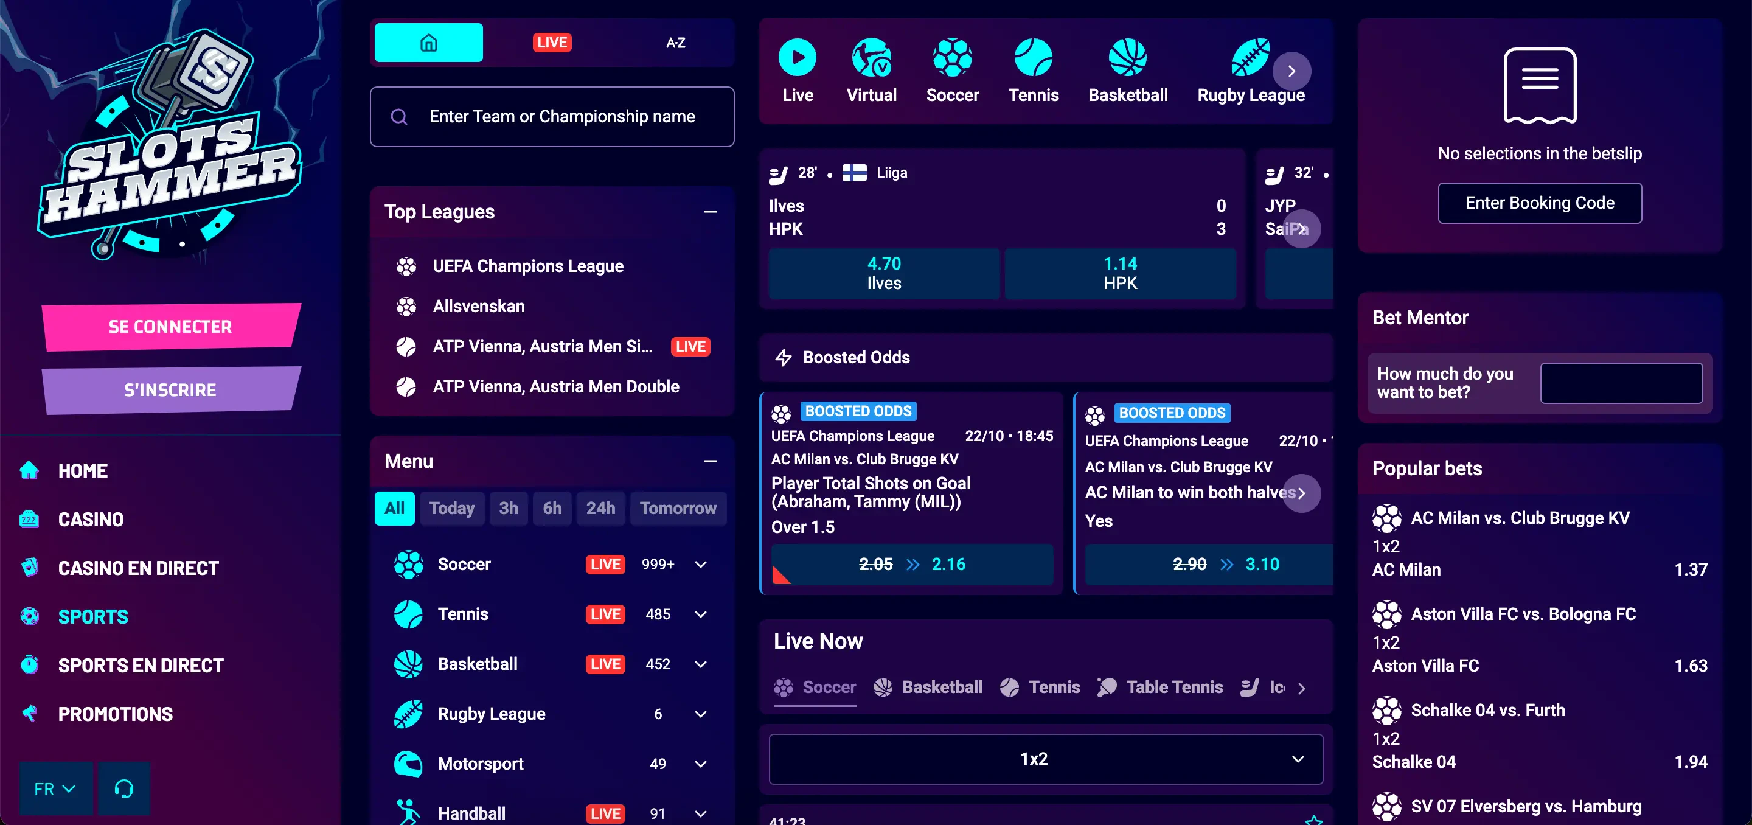Image resolution: width=1752 pixels, height=825 pixels.
Task: Select the Tennis category icon in top carousel
Action: pyautogui.click(x=1033, y=58)
